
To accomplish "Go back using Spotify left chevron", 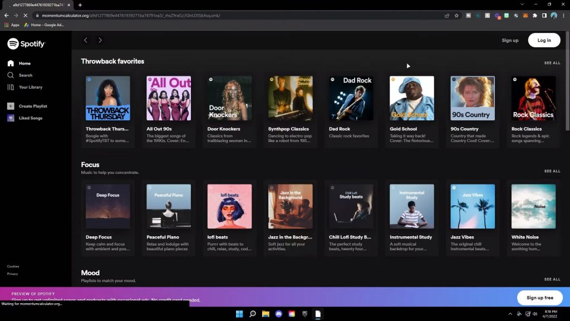I will coord(85,40).
